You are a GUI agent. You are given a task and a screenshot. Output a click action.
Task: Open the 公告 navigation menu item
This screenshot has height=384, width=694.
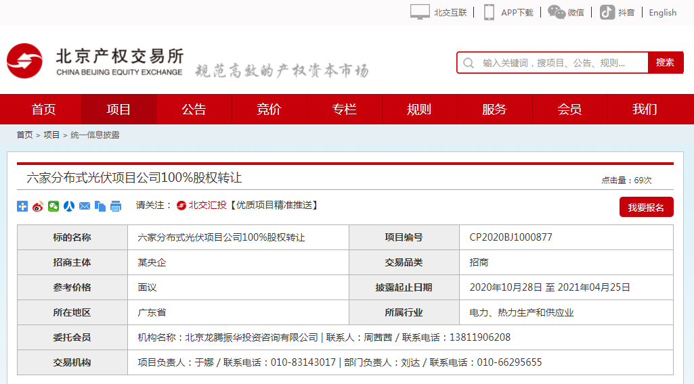(x=194, y=110)
